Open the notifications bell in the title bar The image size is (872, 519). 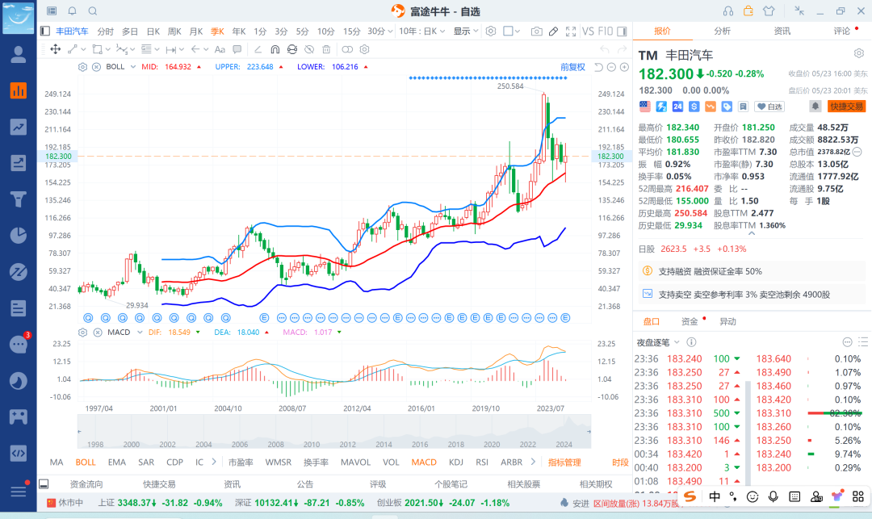tap(73, 11)
